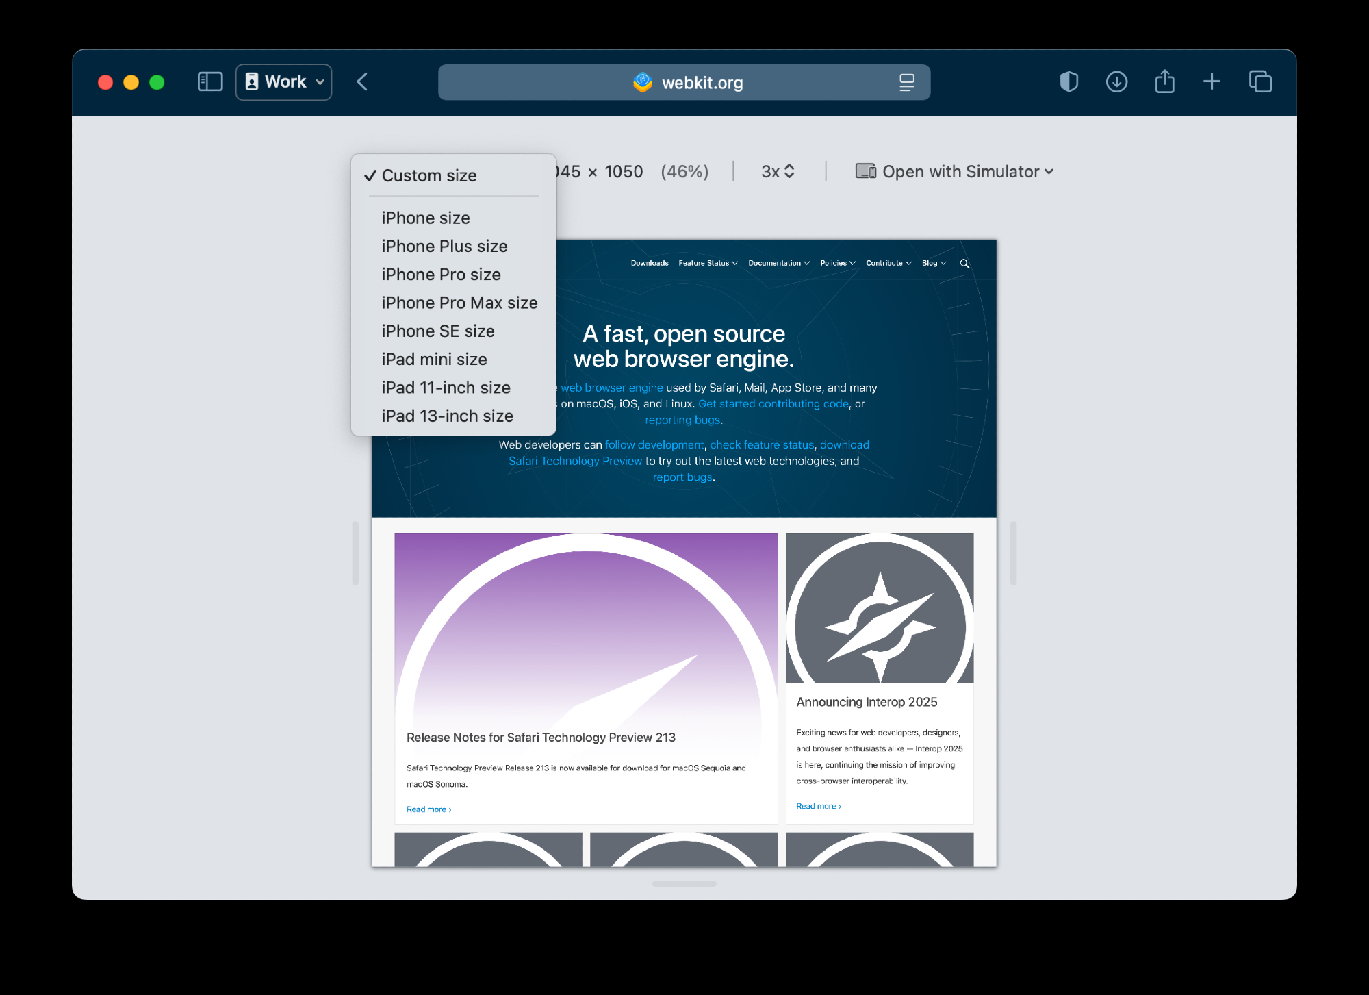Click the right-edge viewport resize handle
1369x995 pixels.
click(1013, 553)
